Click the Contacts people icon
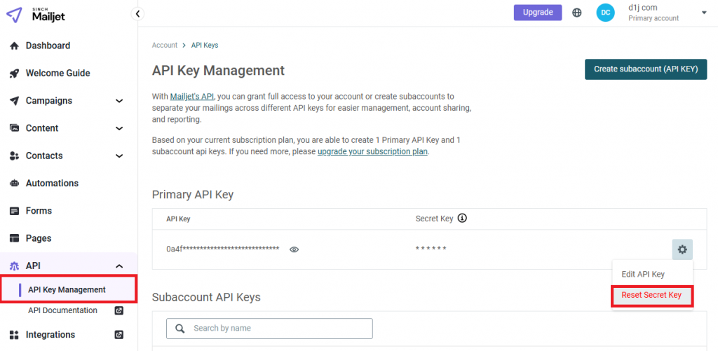This screenshot has width=718, height=351. [14, 156]
